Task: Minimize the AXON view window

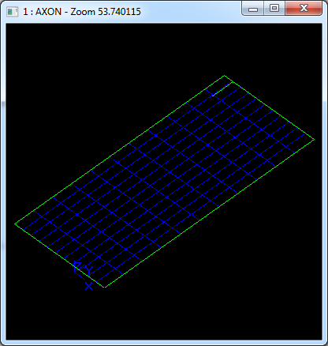Action: click(x=253, y=9)
